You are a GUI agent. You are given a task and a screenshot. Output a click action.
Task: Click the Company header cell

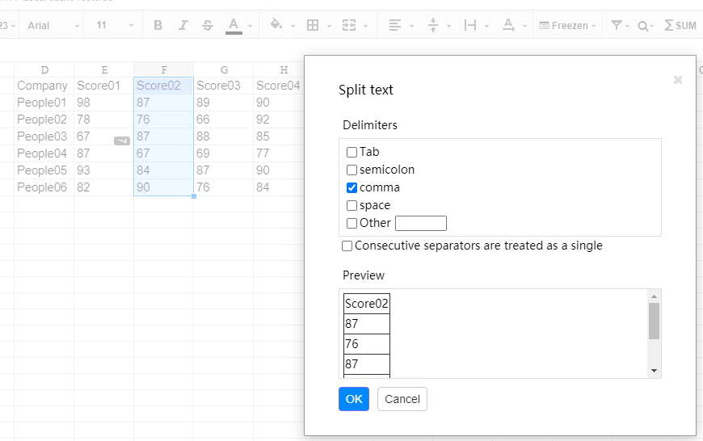coord(44,86)
